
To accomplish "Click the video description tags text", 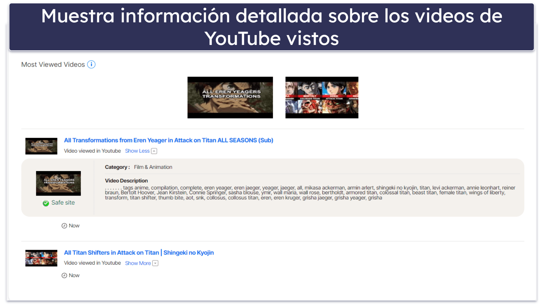I will (x=310, y=192).
